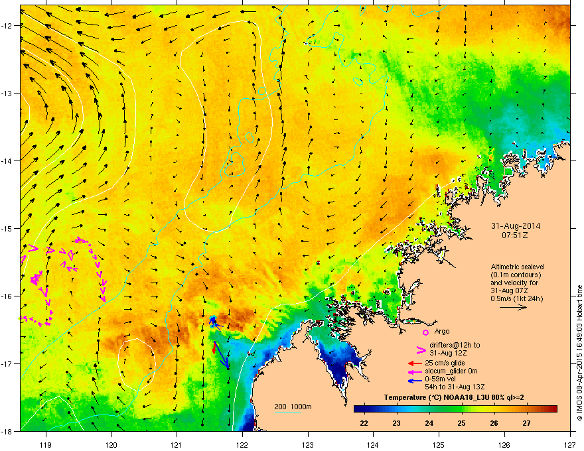Click the colorbar tick label '24'
This screenshot has width=584, height=451.
[429, 423]
